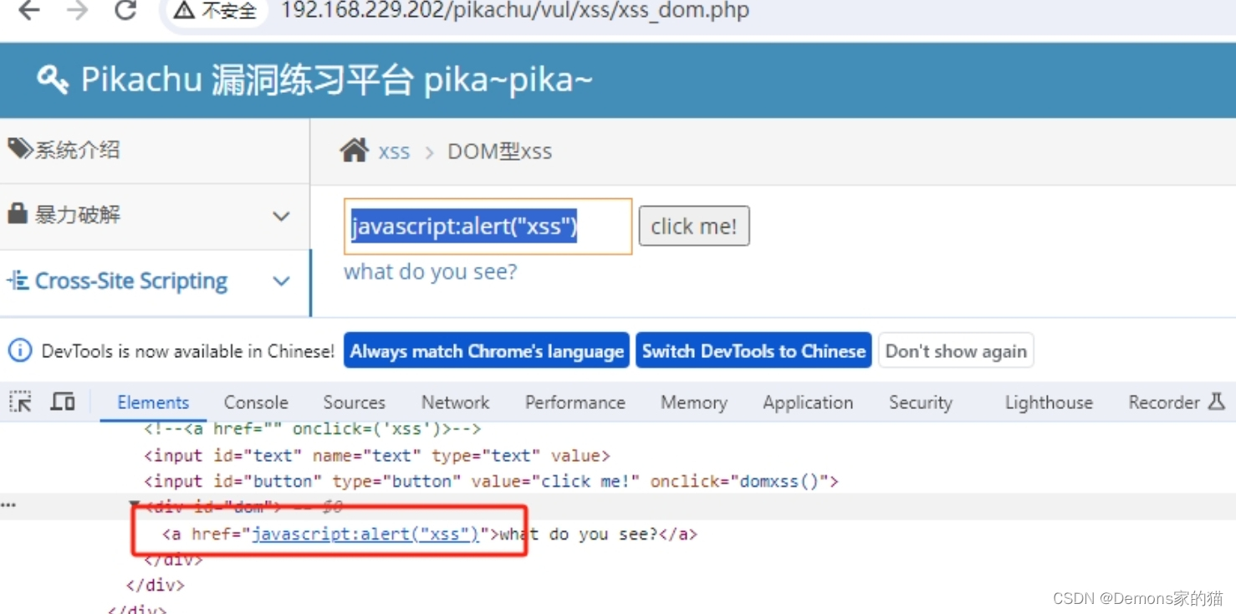Click Switch DevTools to Chinese button

click(753, 350)
